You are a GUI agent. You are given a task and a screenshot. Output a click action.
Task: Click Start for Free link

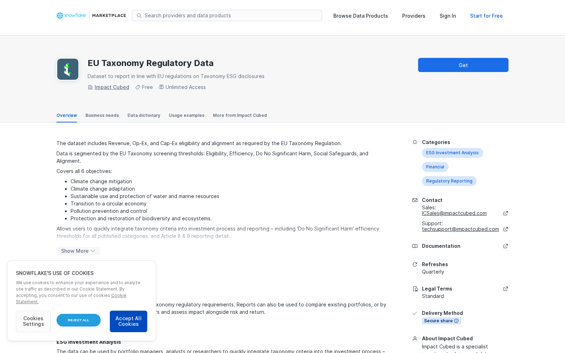click(x=486, y=16)
